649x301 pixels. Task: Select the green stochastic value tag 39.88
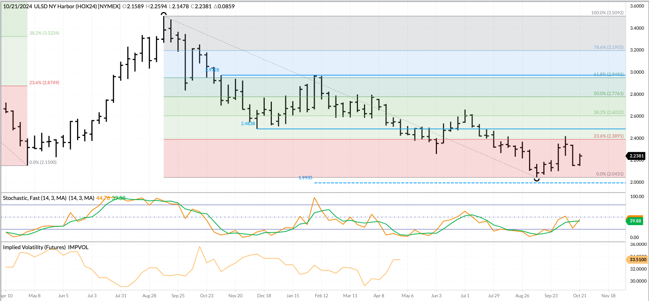635,221
